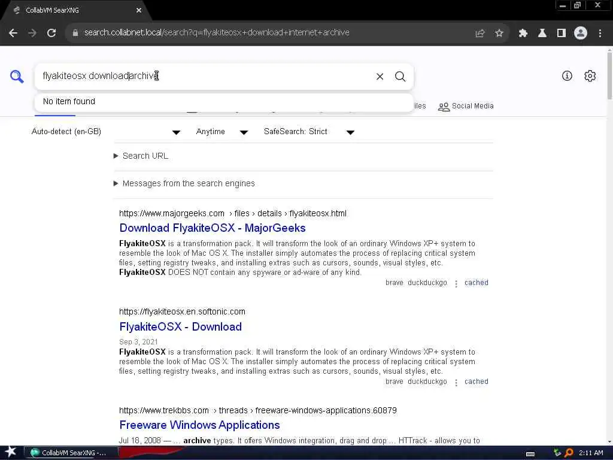Image resolution: width=613 pixels, height=460 pixels.
Task: Expand the Search URL section
Action: tap(141, 156)
